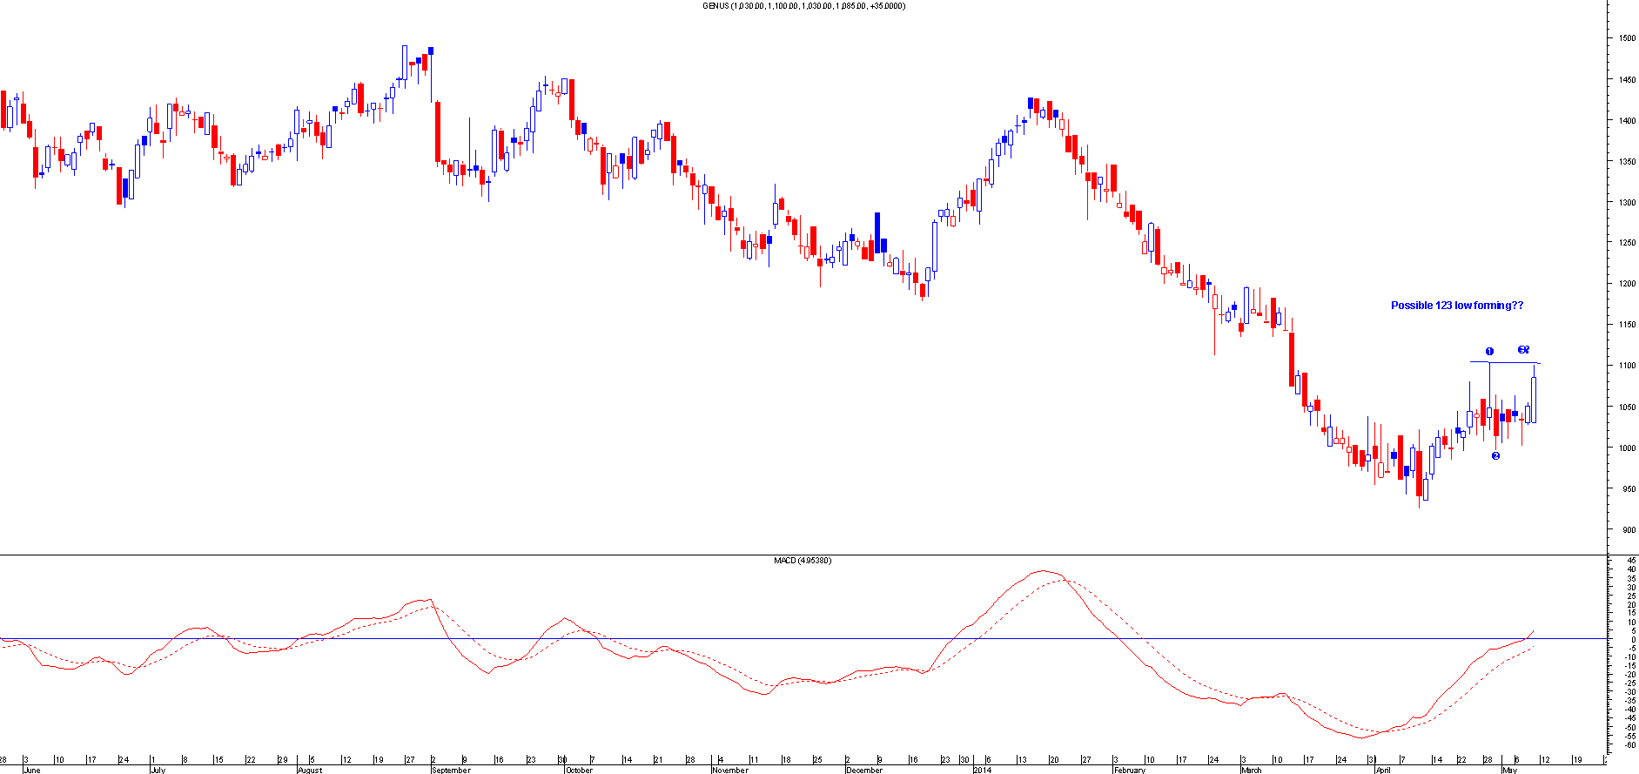Click the MACD zero line
Screen dimensions: 1639x774
(x=783, y=639)
